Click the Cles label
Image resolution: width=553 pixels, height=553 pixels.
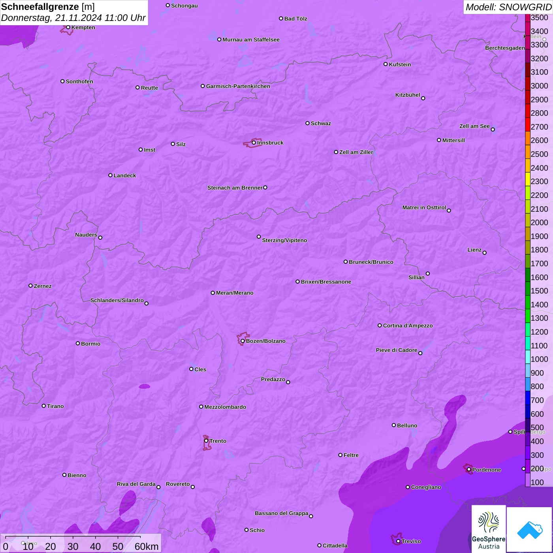[x=200, y=369]
